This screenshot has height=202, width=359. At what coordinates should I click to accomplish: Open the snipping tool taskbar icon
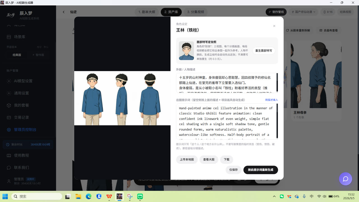pyautogui.click(x=130, y=196)
